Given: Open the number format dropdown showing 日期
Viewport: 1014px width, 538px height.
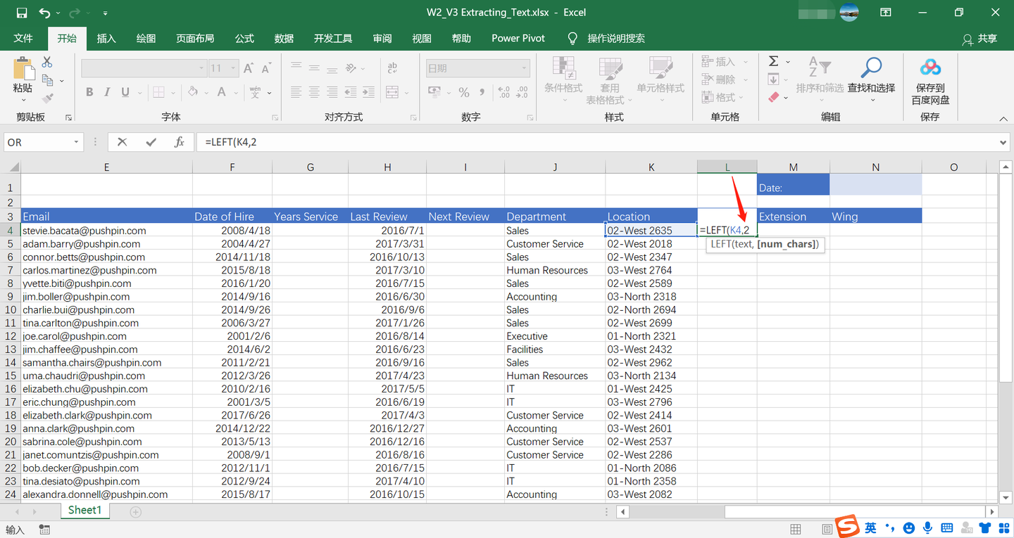Looking at the screenshot, I should pyautogui.click(x=524, y=68).
